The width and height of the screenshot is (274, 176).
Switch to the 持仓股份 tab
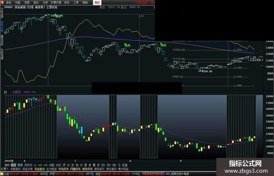111,169
